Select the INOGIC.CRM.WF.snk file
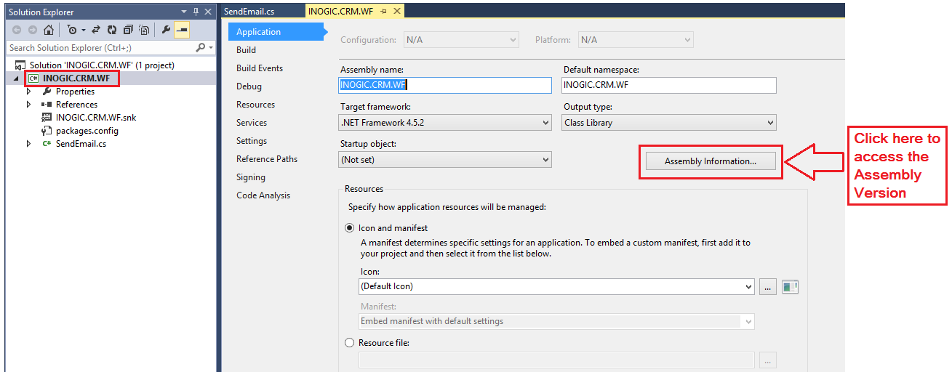 pos(96,118)
